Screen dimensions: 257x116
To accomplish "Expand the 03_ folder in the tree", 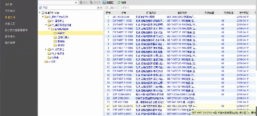I will click(x=46, y=50).
